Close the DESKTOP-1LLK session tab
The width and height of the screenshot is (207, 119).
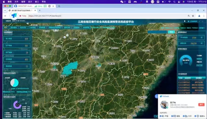(x=53, y=6)
